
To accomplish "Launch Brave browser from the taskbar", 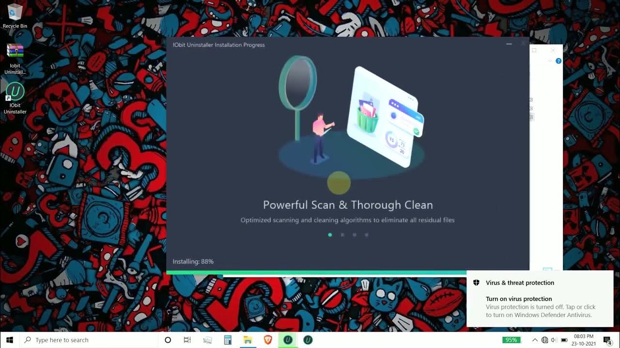I will [x=268, y=340].
